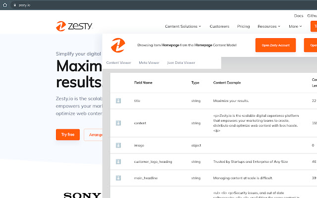Click the 'Trusted by Startups and Enterprise' example text
Image resolution: width=317 pixels, height=198 pixels.
point(251,162)
